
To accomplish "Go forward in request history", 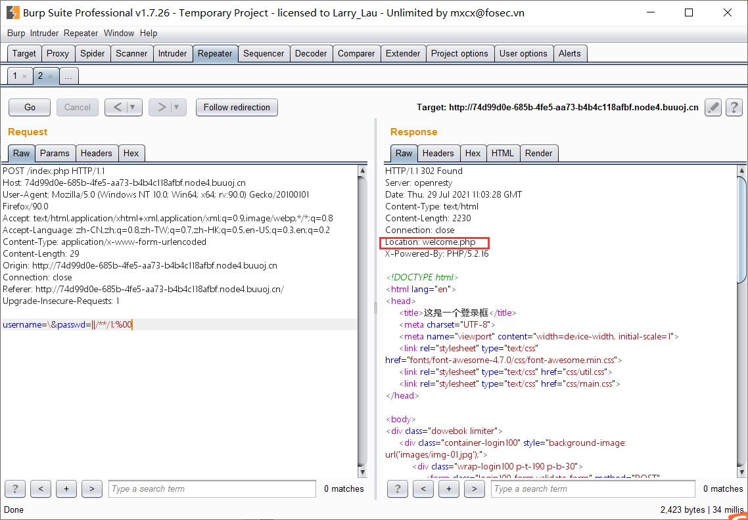I will click(161, 107).
